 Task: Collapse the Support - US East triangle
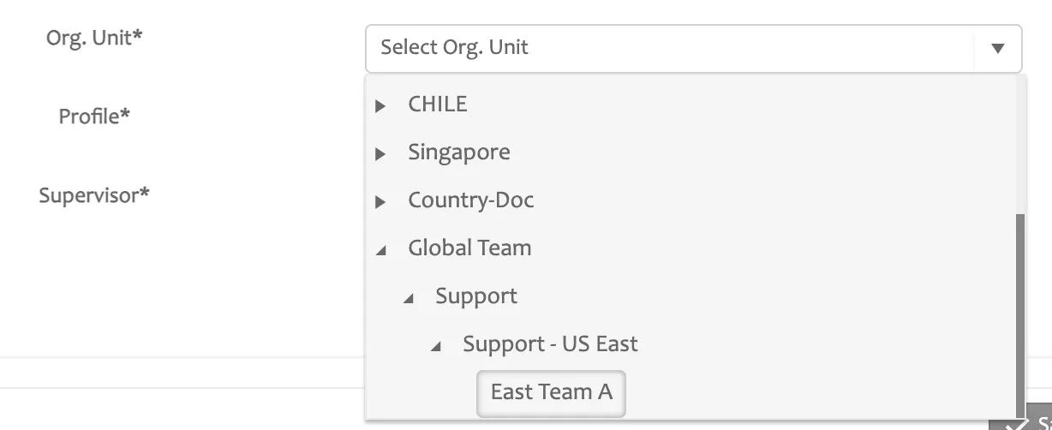(x=436, y=346)
